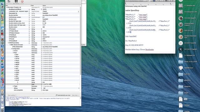This screenshot has height=112, width=200.
Task: Open the Untitled document icon on desktop
Action: (x=181, y=105)
